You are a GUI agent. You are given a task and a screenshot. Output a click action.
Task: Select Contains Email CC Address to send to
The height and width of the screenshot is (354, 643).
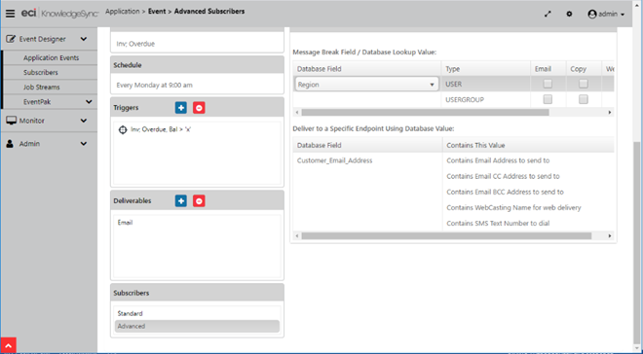(503, 176)
